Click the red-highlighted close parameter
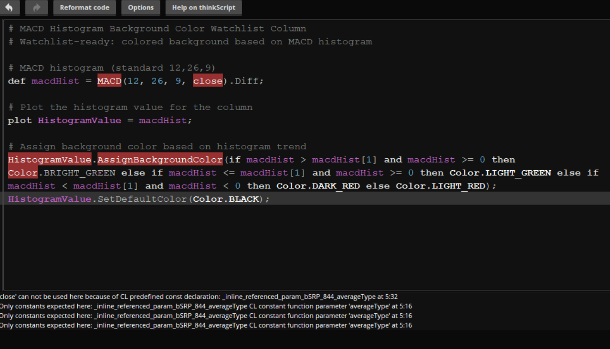 (x=208, y=81)
